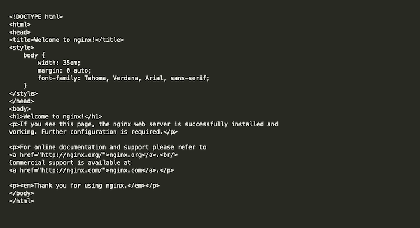The image size is (420, 228).
Task: Click the 'margin: 0 auto;' CSS line
Action: [x=64, y=70]
